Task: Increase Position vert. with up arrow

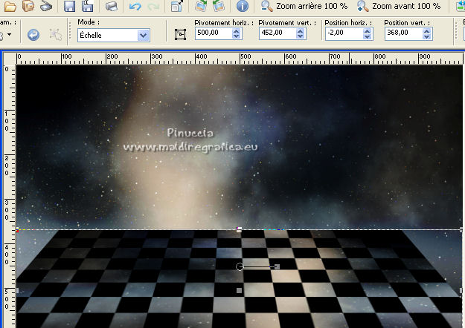Action: [427, 30]
